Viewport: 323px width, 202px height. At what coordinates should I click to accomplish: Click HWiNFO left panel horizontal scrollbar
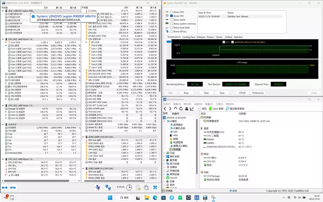37,181
